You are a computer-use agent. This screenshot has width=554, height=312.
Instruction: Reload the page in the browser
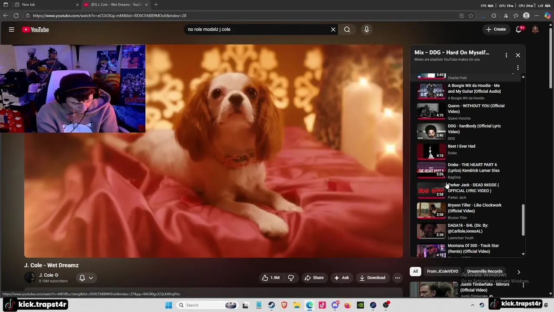pos(16,16)
